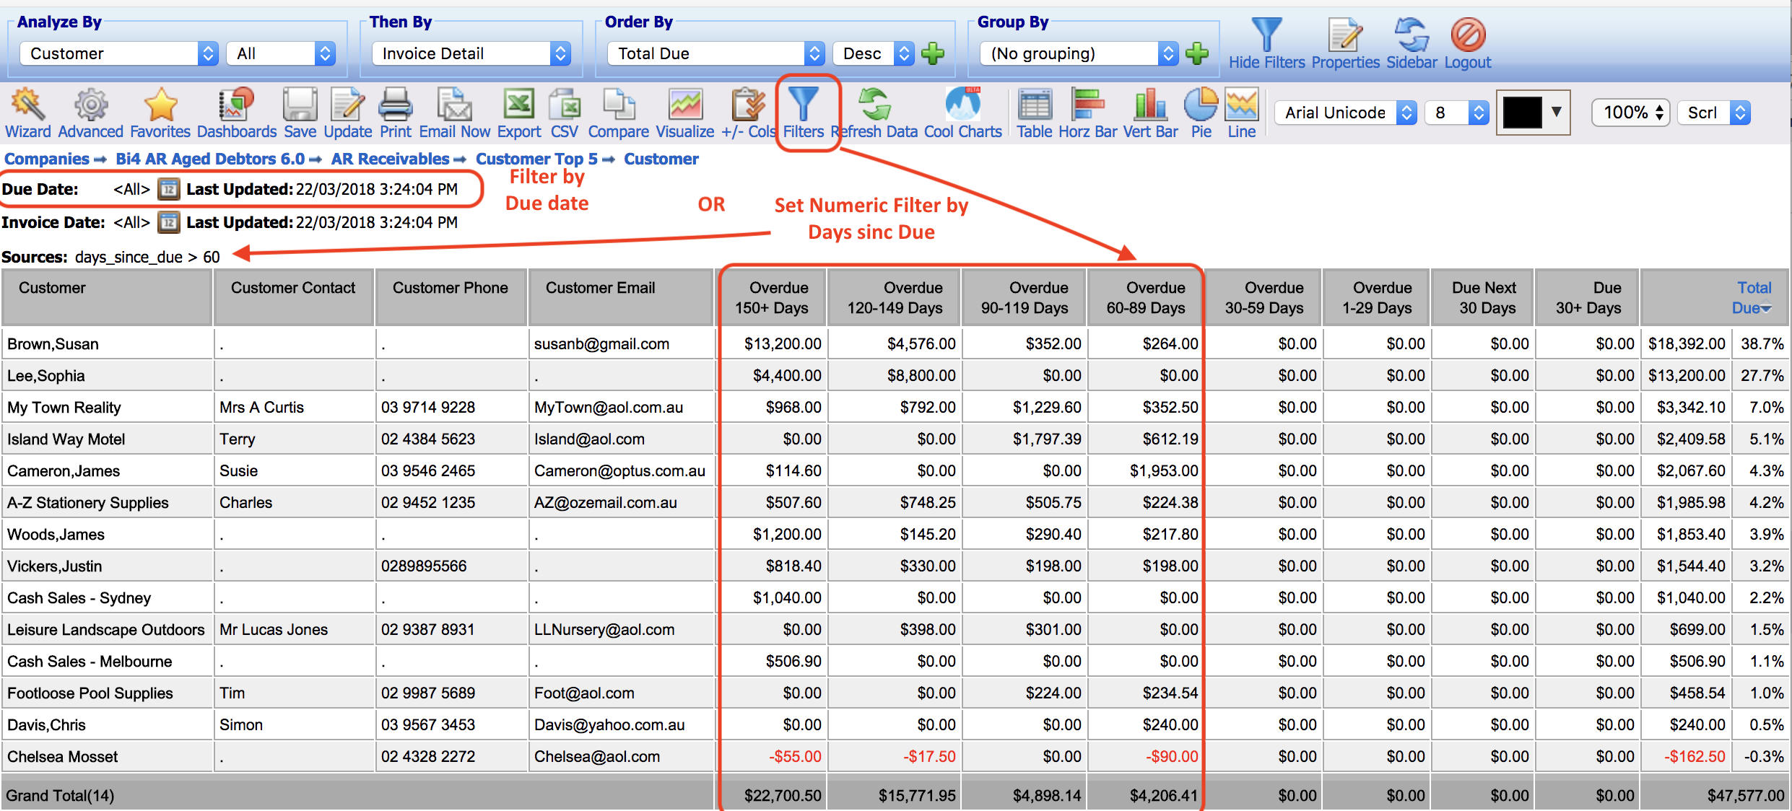
Task: Add another Order By field with plus
Action: pos(933,53)
